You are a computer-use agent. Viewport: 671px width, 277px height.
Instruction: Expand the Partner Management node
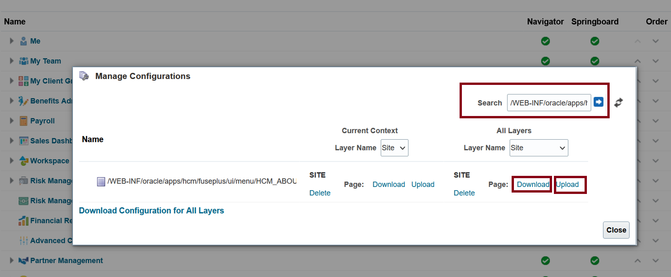[12, 261]
